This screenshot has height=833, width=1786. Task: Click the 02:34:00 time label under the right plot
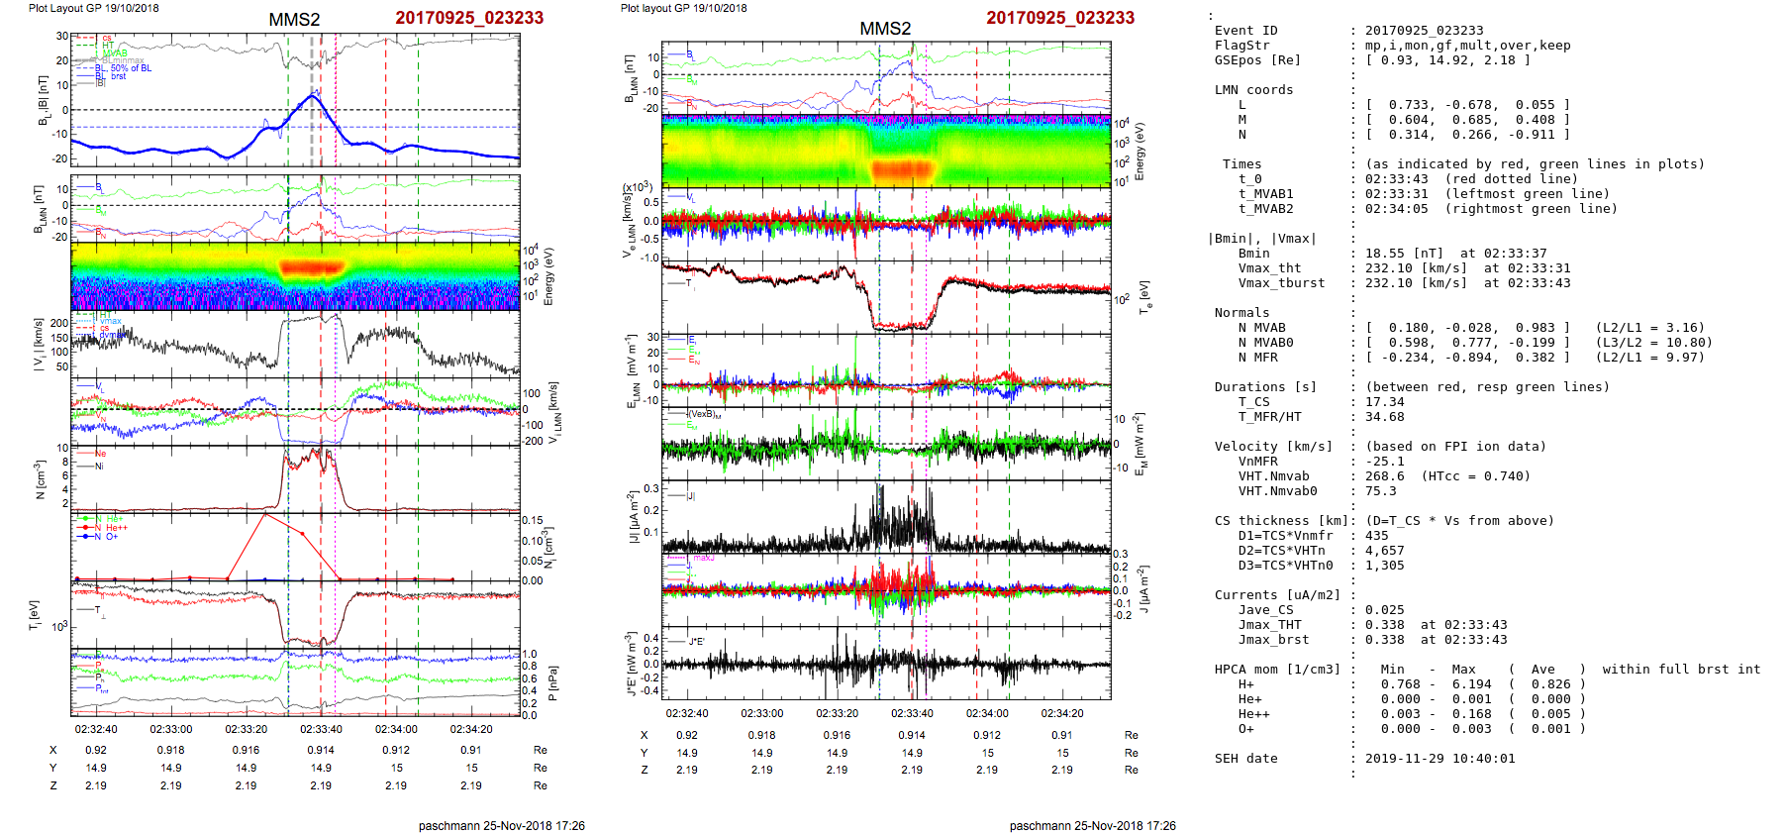coord(986,713)
